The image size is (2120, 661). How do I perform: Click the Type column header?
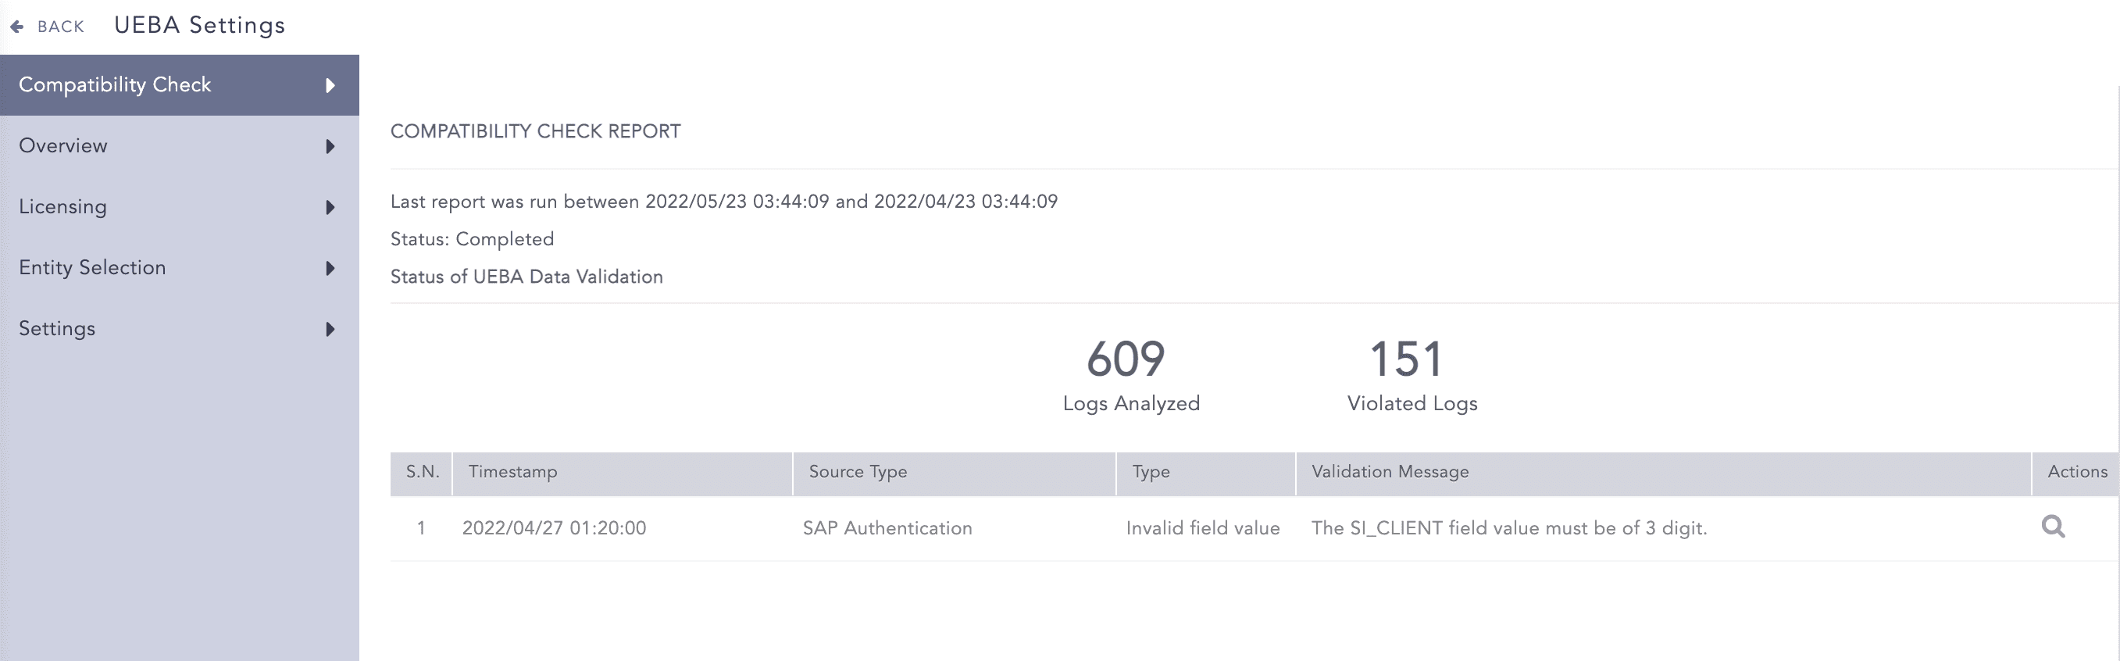(x=1151, y=472)
